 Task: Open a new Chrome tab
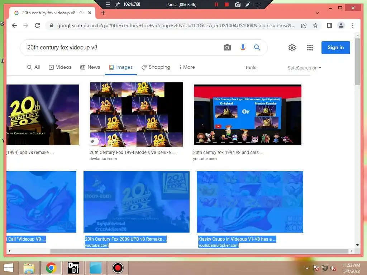(x=103, y=13)
